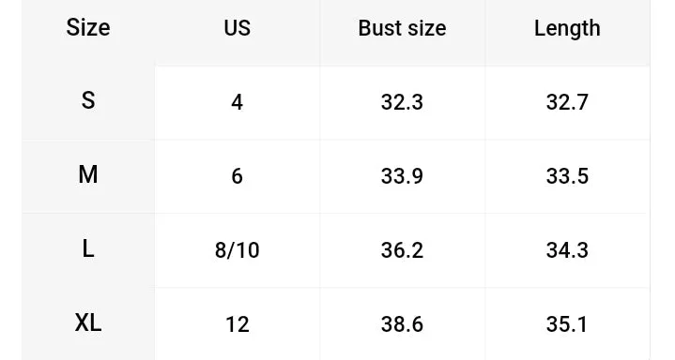The height and width of the screenshot is (360, 675).
Task: Select the 8/10 US size cell
Action: pos(238,250)
